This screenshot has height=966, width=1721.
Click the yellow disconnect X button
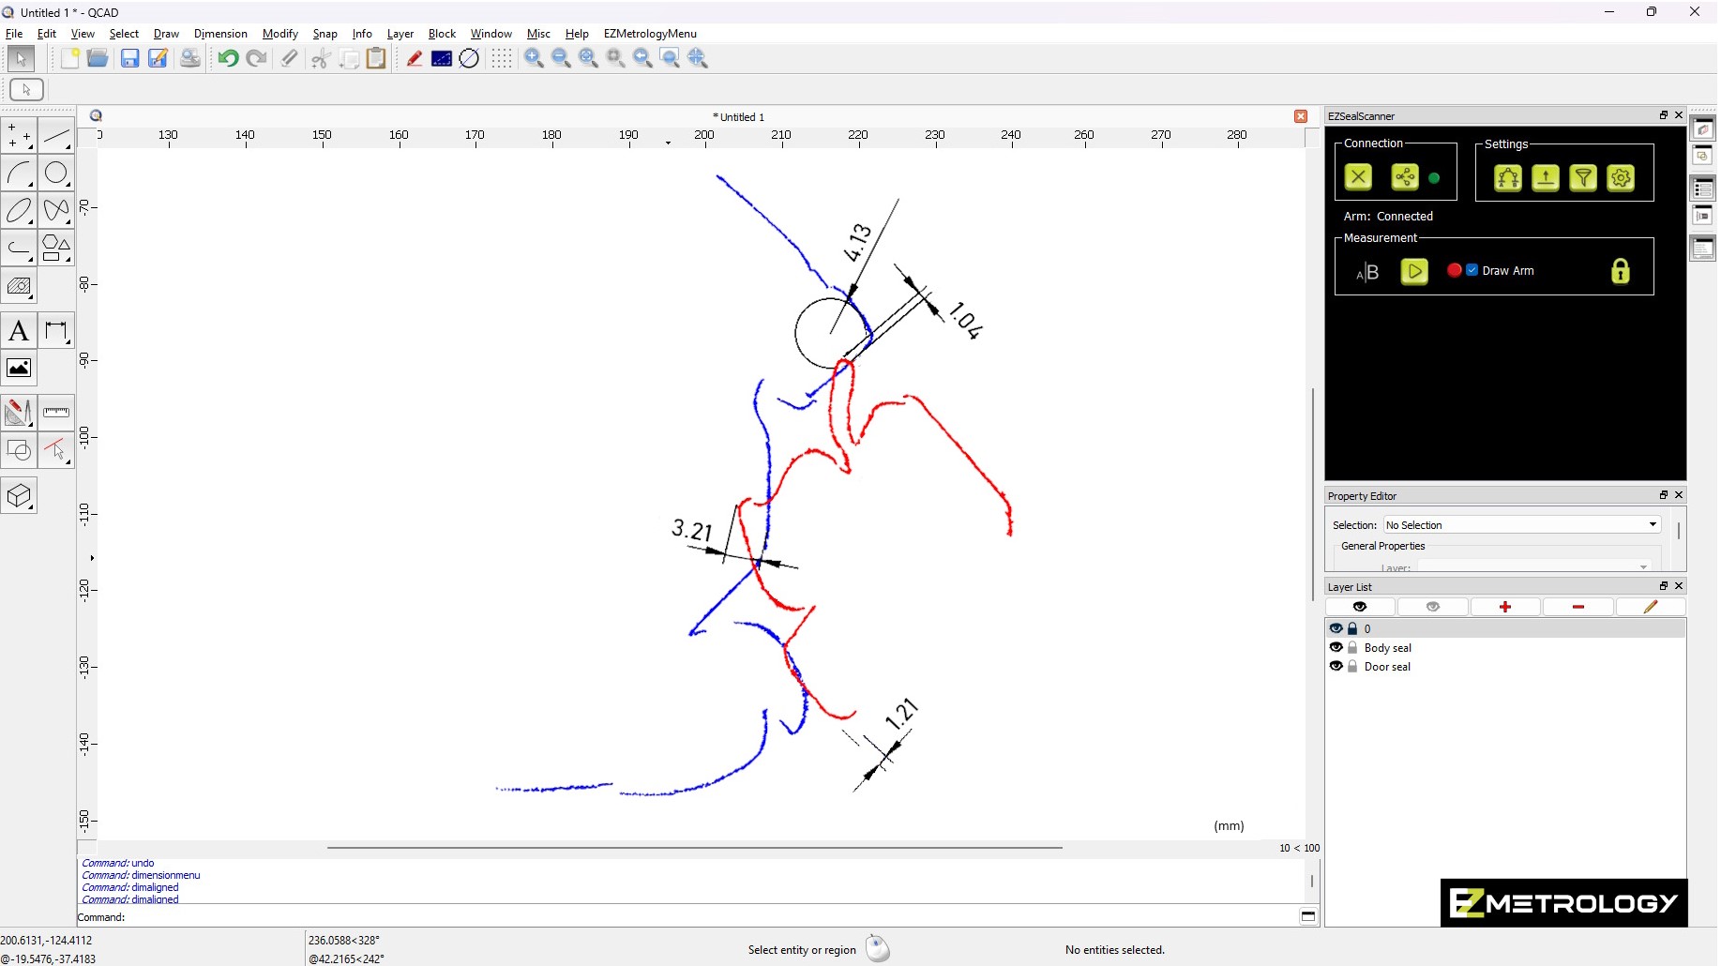point(1358,177)
